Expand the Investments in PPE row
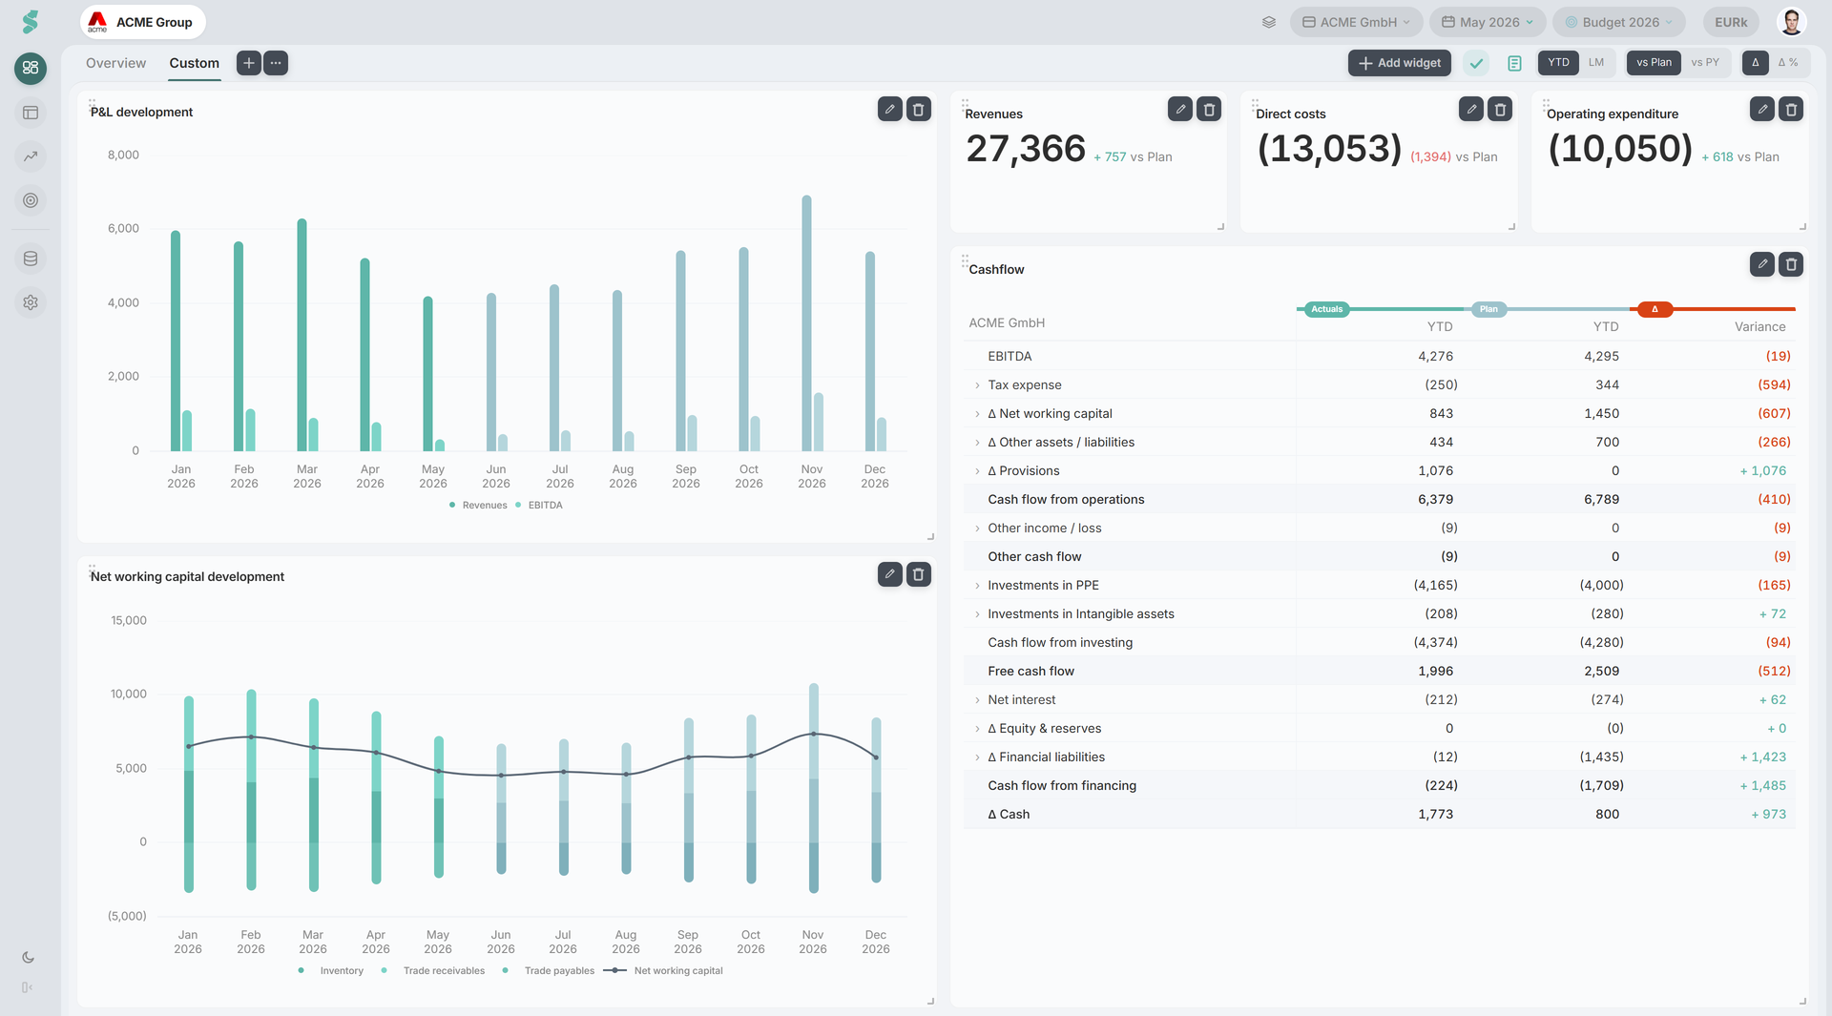Screen dimensions: 1832x1016 tap(977, 586)
